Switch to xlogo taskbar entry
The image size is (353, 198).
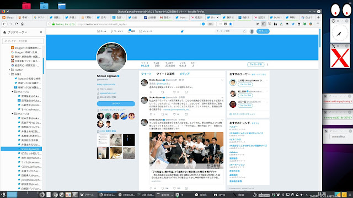239,195
